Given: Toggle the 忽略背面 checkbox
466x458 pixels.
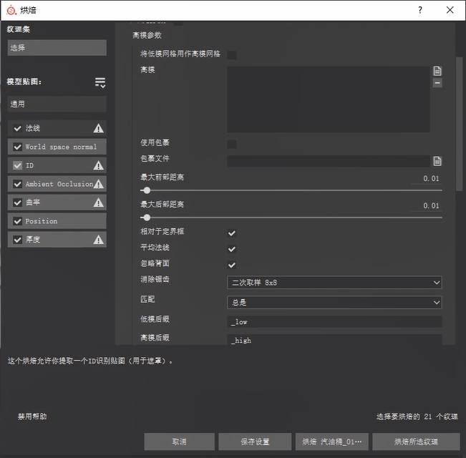Looking at the screenshot, I should coord(232,265).
